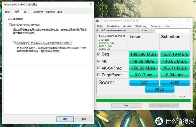Viewport: 196px width, 127px height.
Task: Minimize the AS SSD Benchmark window
Action: coord(170,20)
